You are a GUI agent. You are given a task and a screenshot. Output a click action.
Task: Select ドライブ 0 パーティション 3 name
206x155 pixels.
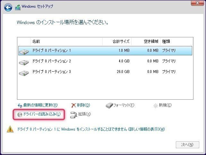[x=51, y=72]
